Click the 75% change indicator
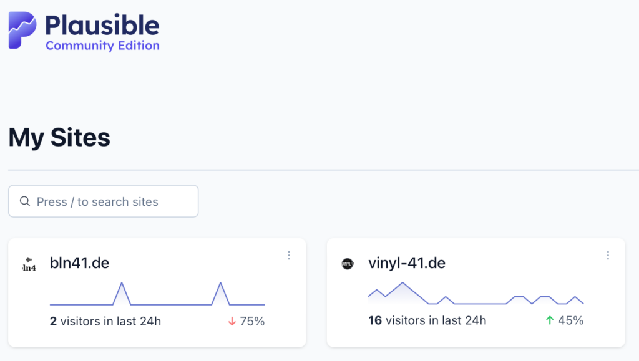 click(x=249, y=321)
